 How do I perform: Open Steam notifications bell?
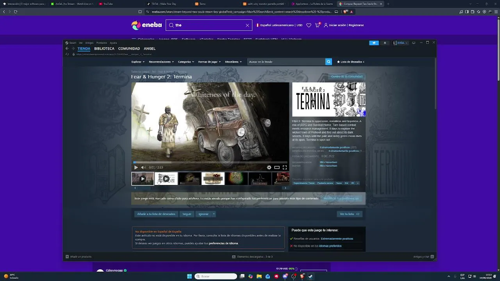pos(385,43)
